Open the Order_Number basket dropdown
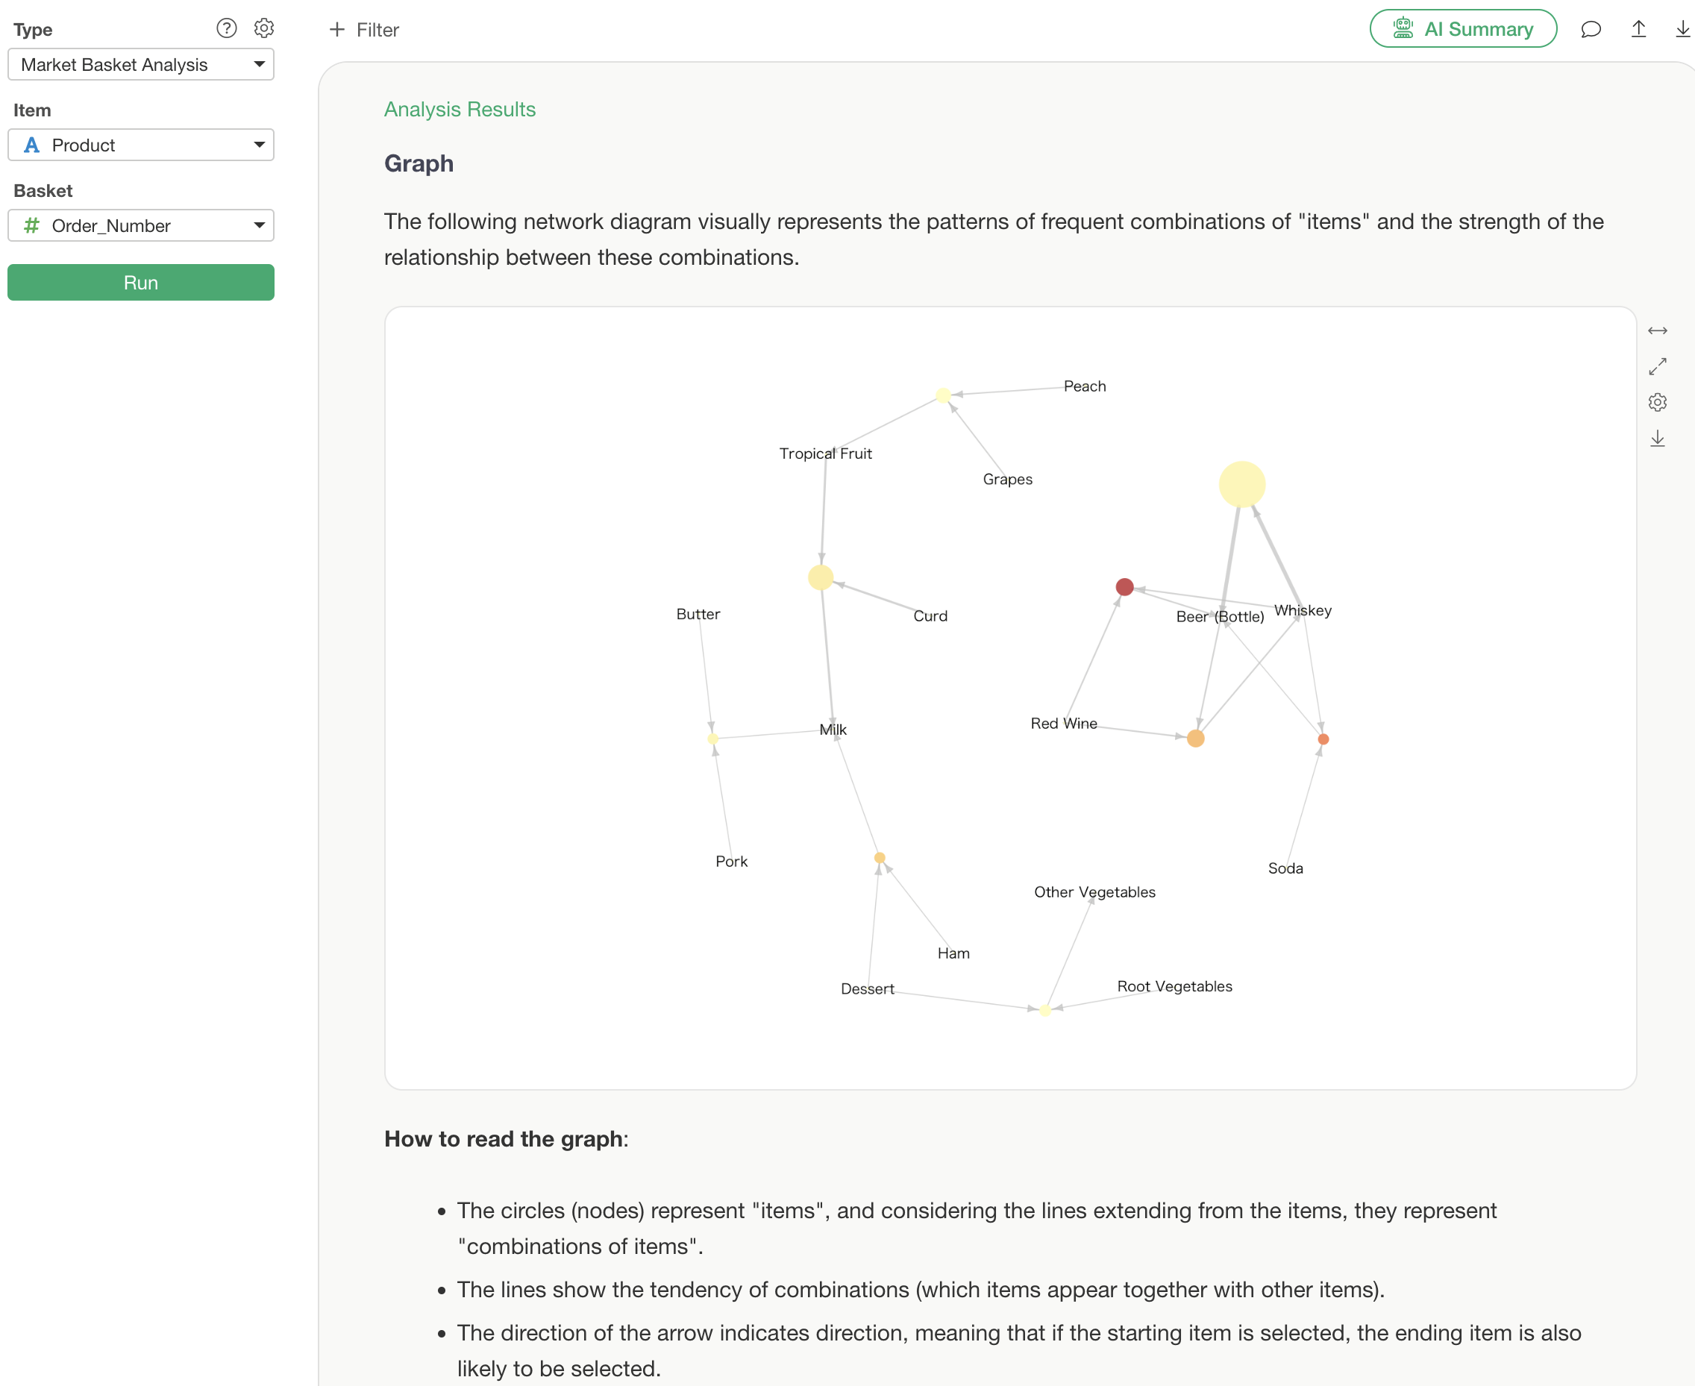This screenshot has width=1695, height=1386. (141, 226)
